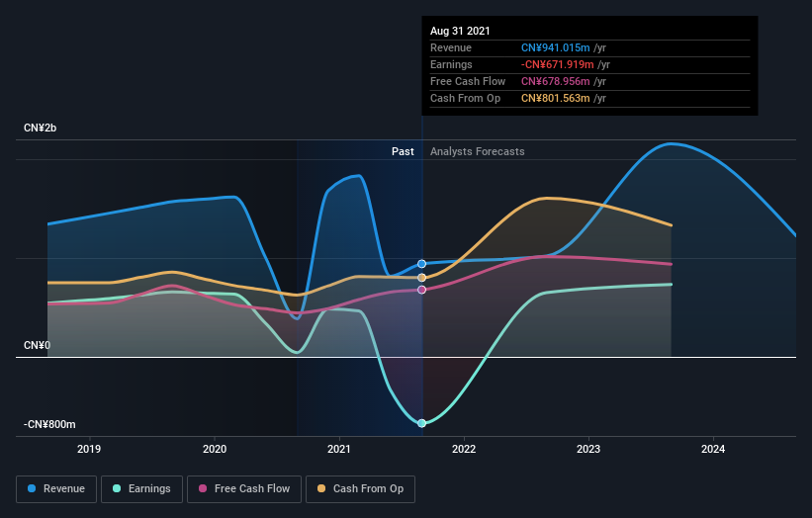
Task: Click the -CN¥671.919m earnings value
Action: coord(557,64)
